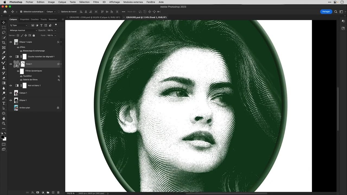Image resolution: width=347 pixels, height=195 pixels.
Task: Toggle Galerie de filtres filter visibility
Action: coord(21,80)
